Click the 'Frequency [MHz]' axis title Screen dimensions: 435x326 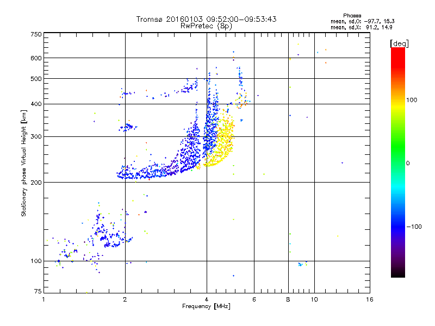(206, 306)
